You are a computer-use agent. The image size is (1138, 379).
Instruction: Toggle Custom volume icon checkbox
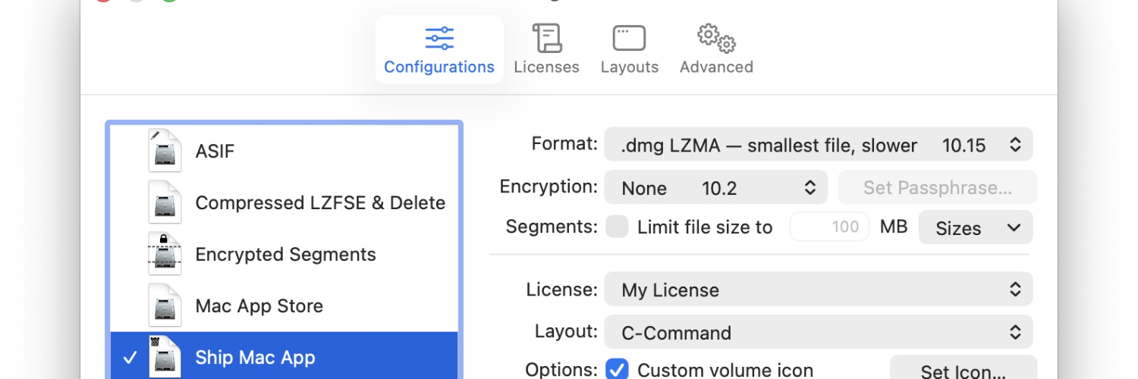coord(617,370)
